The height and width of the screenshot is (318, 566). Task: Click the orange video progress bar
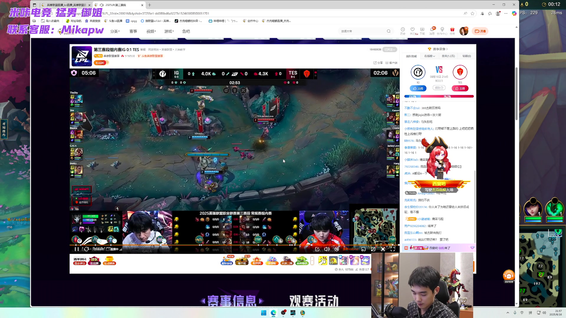(234, 245)
